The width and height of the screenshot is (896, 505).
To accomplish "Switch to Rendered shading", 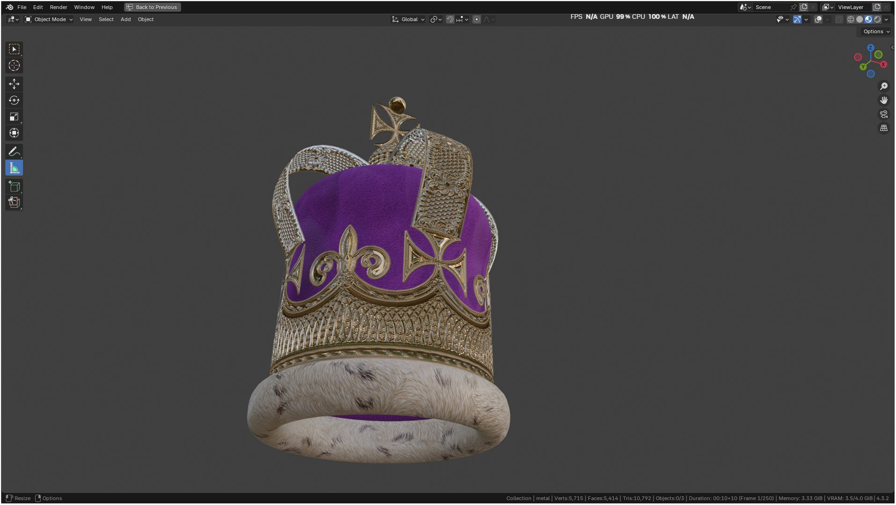I will [878, 19].
